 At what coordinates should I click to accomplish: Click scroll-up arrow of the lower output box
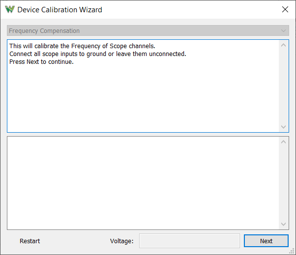coord(283,142)
